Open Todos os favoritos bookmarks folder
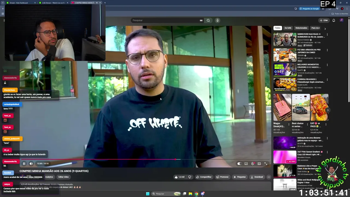This screenshot has height=197, width=350. pyautogui.click(x=340, y=14)
